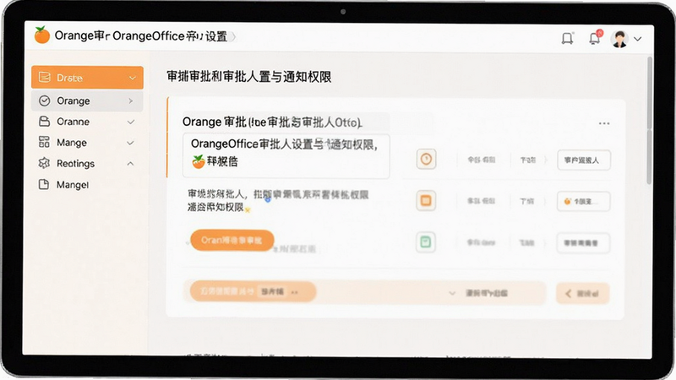Click the green square icon in third row
Image resolution: width=676 pixels, height=380 pixels.
tap(426, 242)
